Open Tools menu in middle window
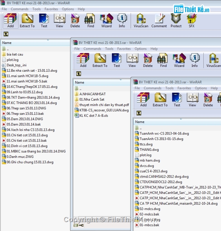Screen dimensions: 221x231 [109, 49]
